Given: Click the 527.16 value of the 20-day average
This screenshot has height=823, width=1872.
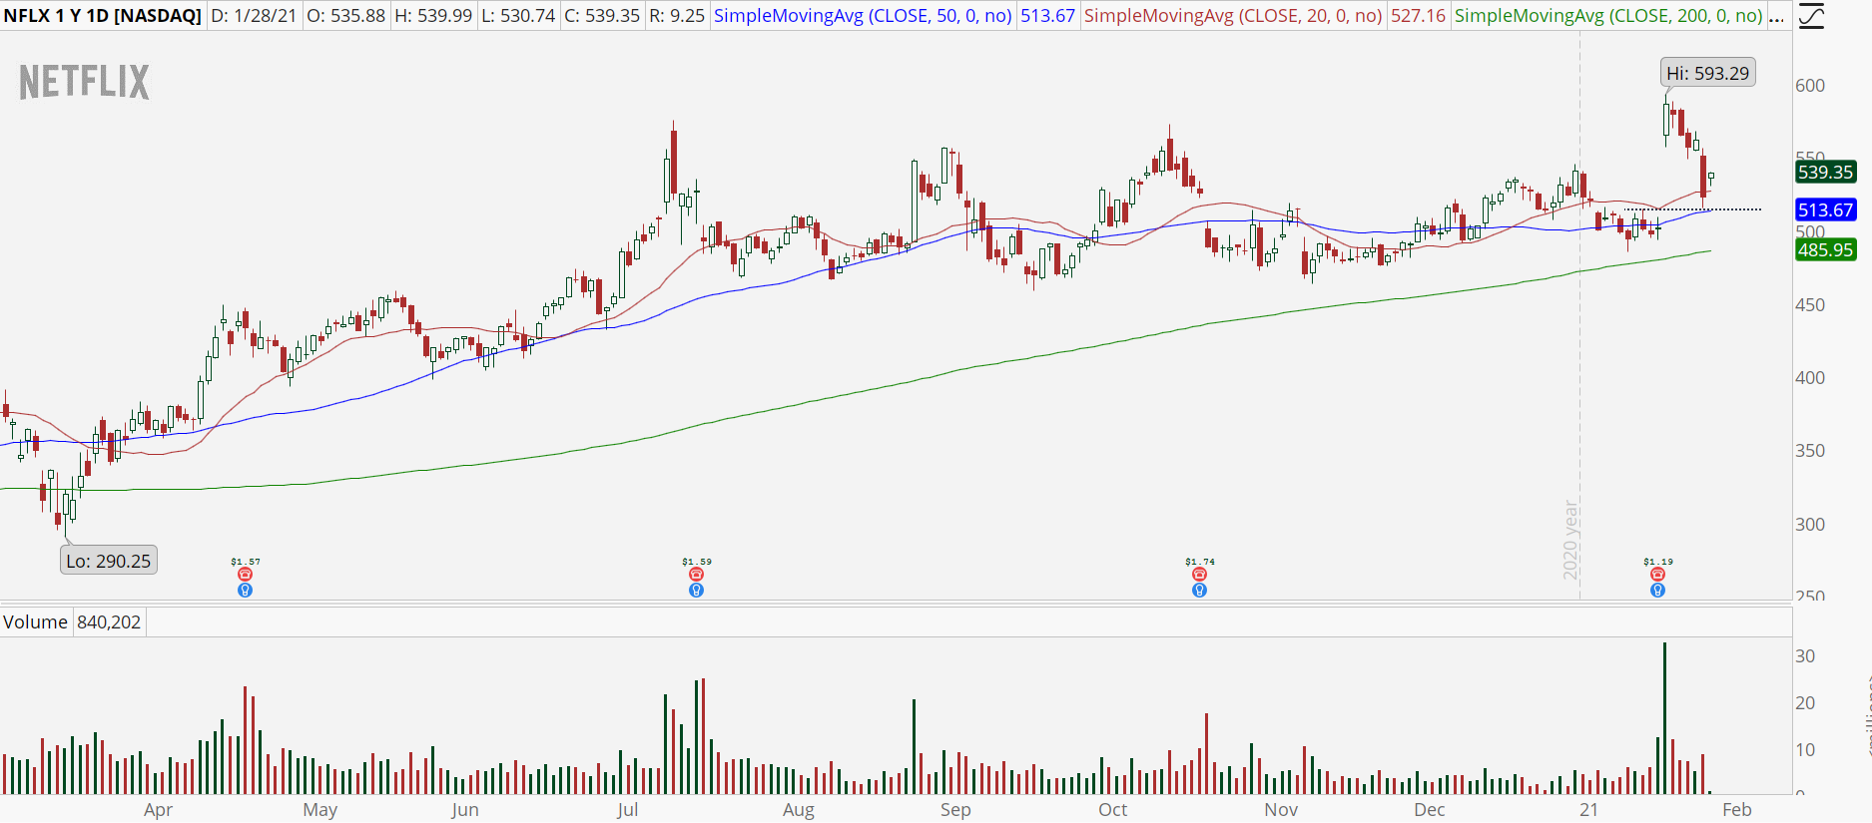Looking at the screenshot, I should coord(1418,16).
